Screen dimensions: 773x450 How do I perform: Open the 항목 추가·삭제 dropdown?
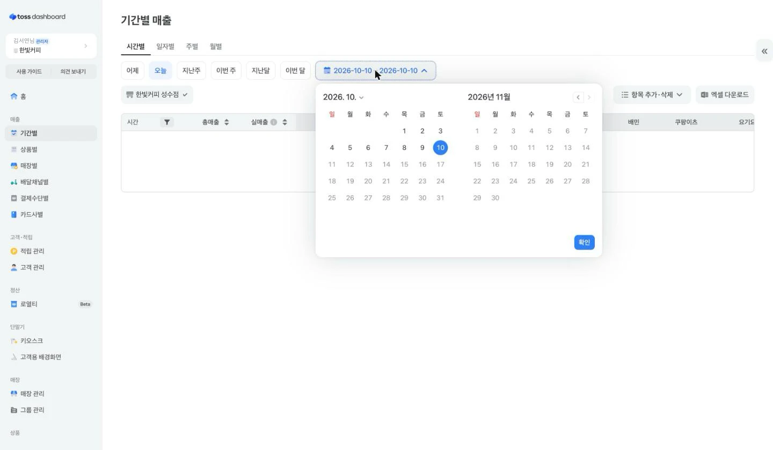click(652, 95)
